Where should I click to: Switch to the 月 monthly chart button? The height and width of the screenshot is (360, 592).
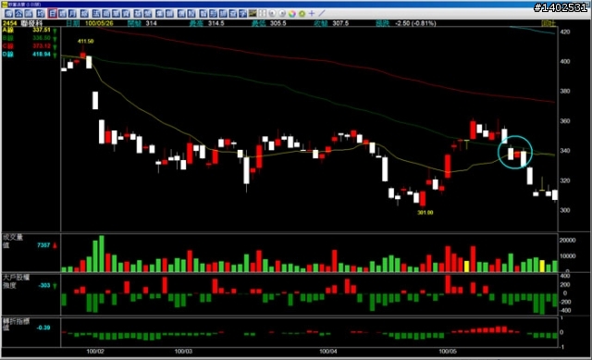(x=72, y=14)
